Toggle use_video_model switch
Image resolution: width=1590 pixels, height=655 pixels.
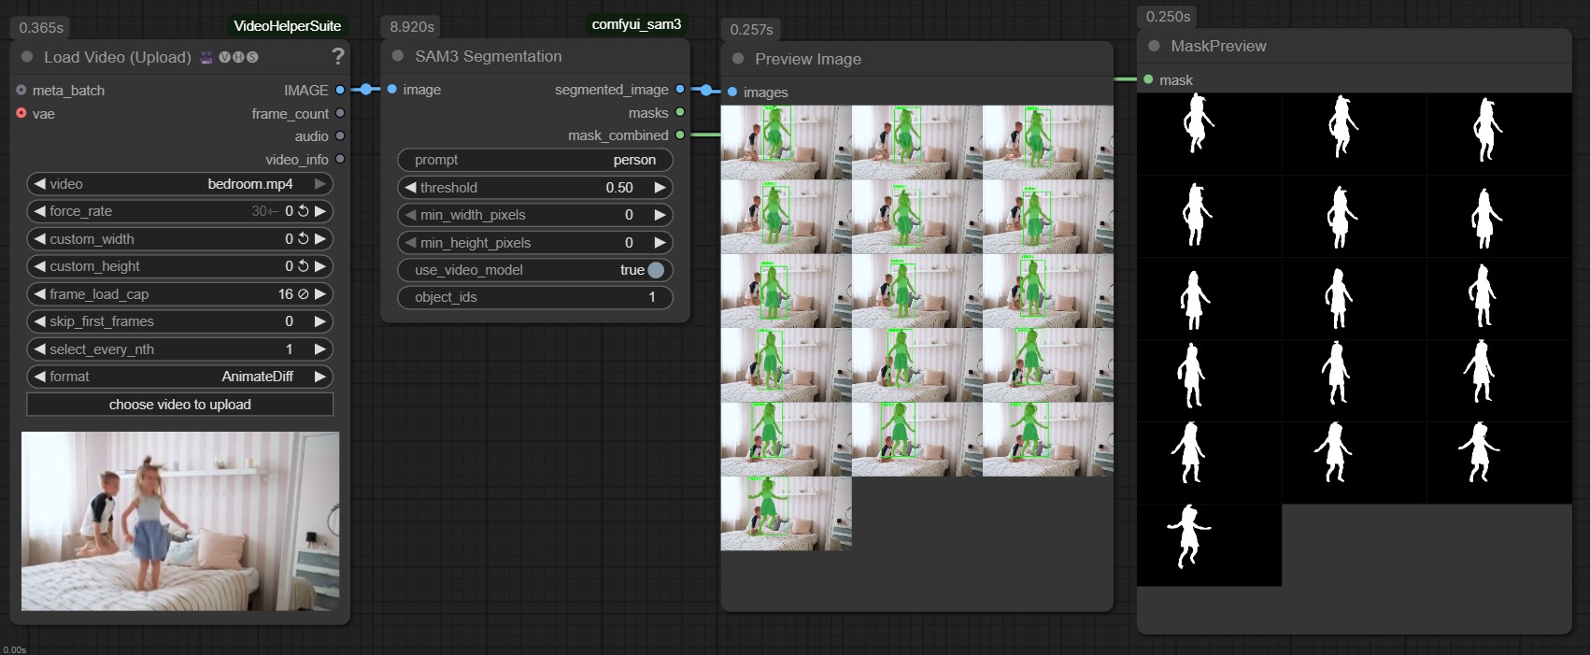(x=656, y=270)
